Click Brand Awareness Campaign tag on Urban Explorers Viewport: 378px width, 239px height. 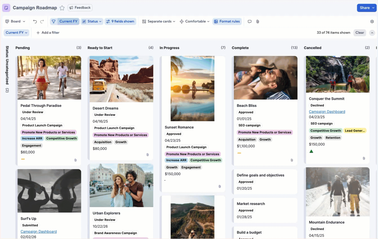click(115, 233)
